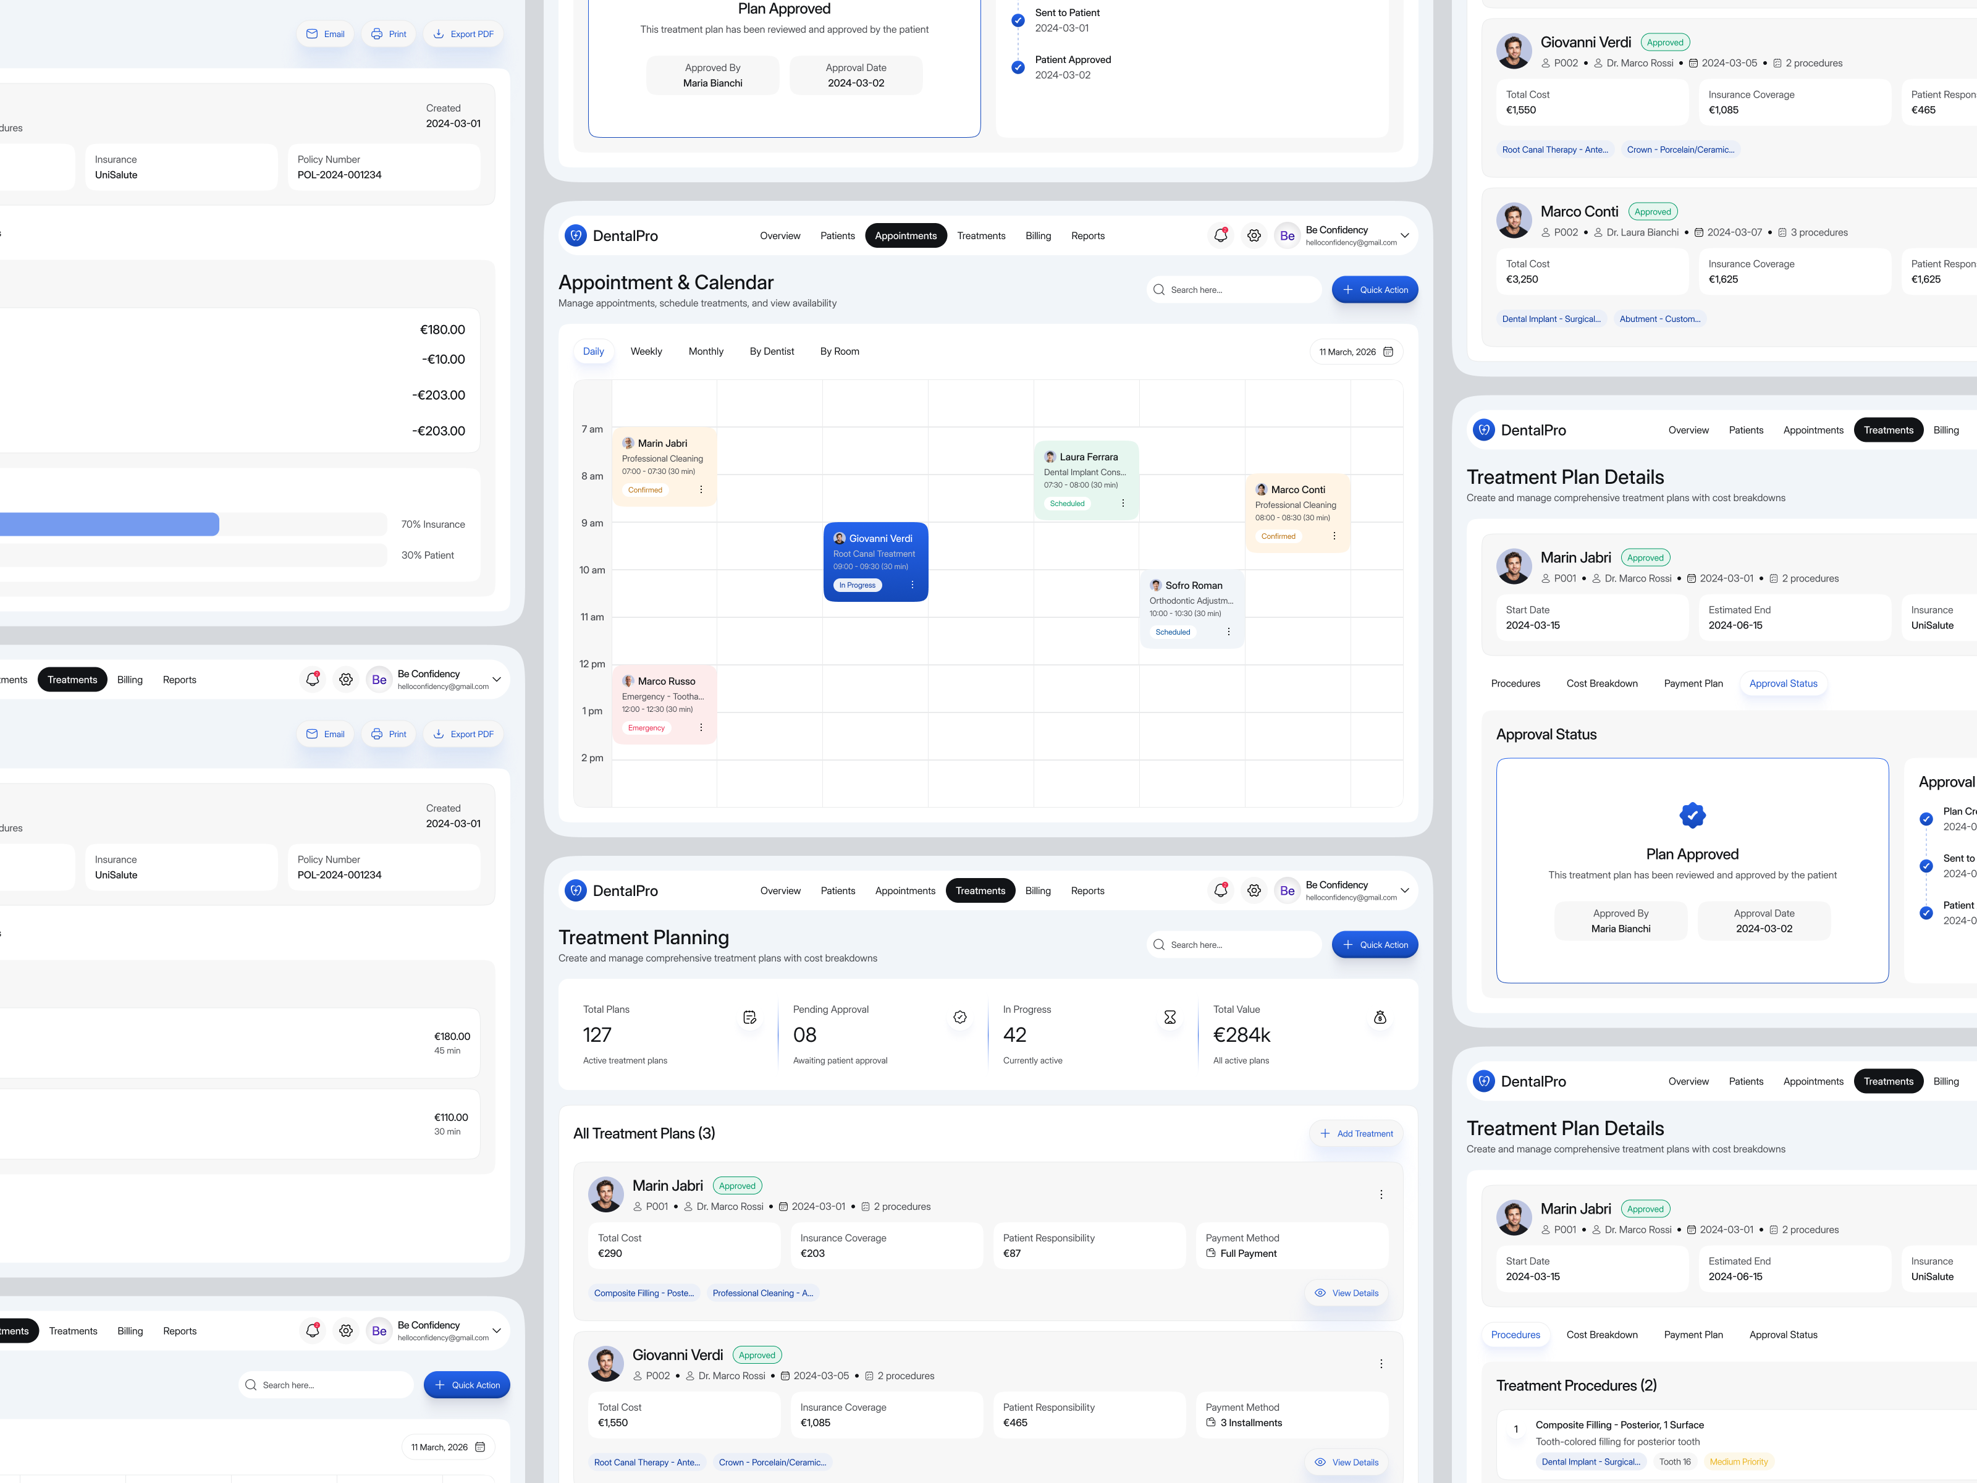Switch to the Cost Breakdown tab in Treatment Plan Details
Viewport: 1977px width, 1483px height.
1601,683
